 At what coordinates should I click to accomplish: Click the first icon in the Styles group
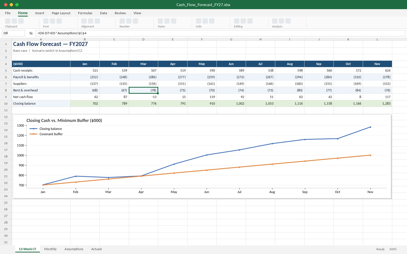(x=161, y=21)
